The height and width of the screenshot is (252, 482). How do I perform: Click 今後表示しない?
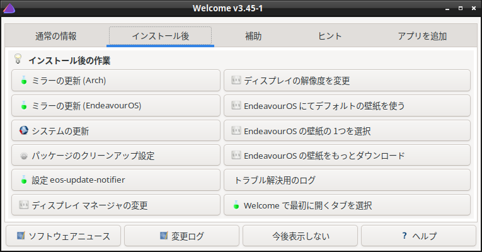coord(301,236)
